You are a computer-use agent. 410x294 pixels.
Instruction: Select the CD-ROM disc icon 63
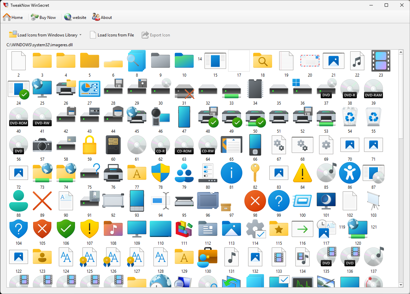click(x=184, y=145)
